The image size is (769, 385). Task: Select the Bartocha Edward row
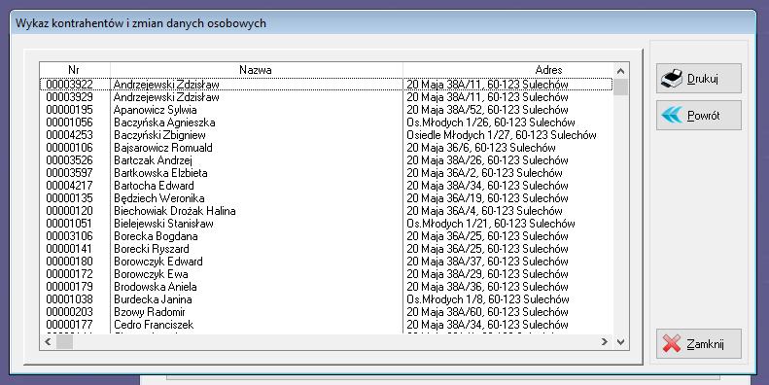tap(327, 186)
